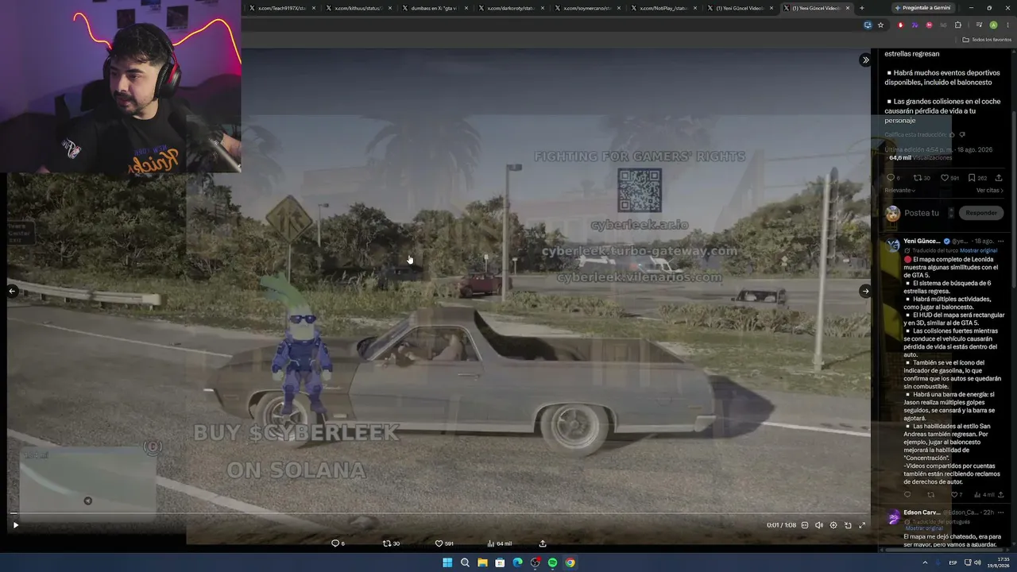This screenshot has width=1017, height=572.
Task: Like Yeni Güncel's reply with 7 likes
Action: tap(955, 495)
